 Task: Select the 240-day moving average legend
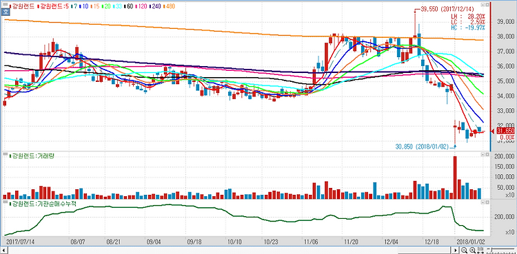click(x=155, y=6)
